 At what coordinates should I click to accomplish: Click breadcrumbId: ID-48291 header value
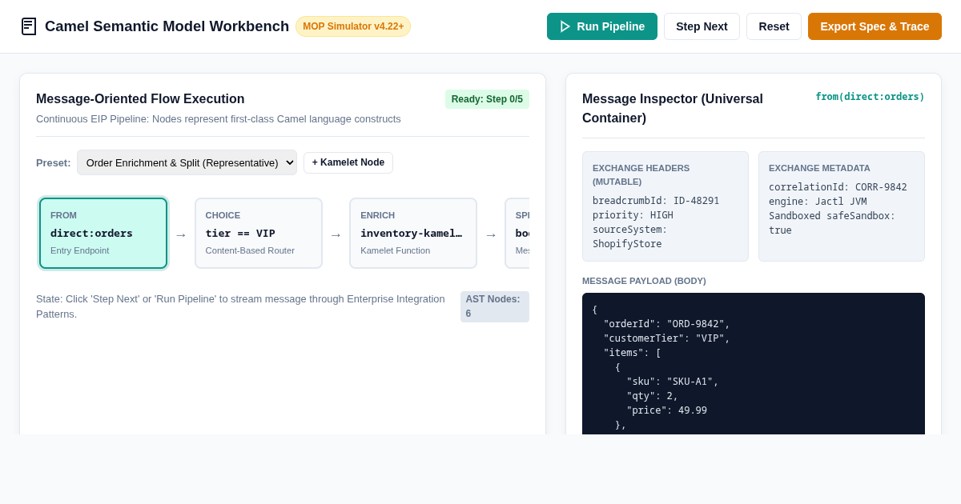[656, 201]
